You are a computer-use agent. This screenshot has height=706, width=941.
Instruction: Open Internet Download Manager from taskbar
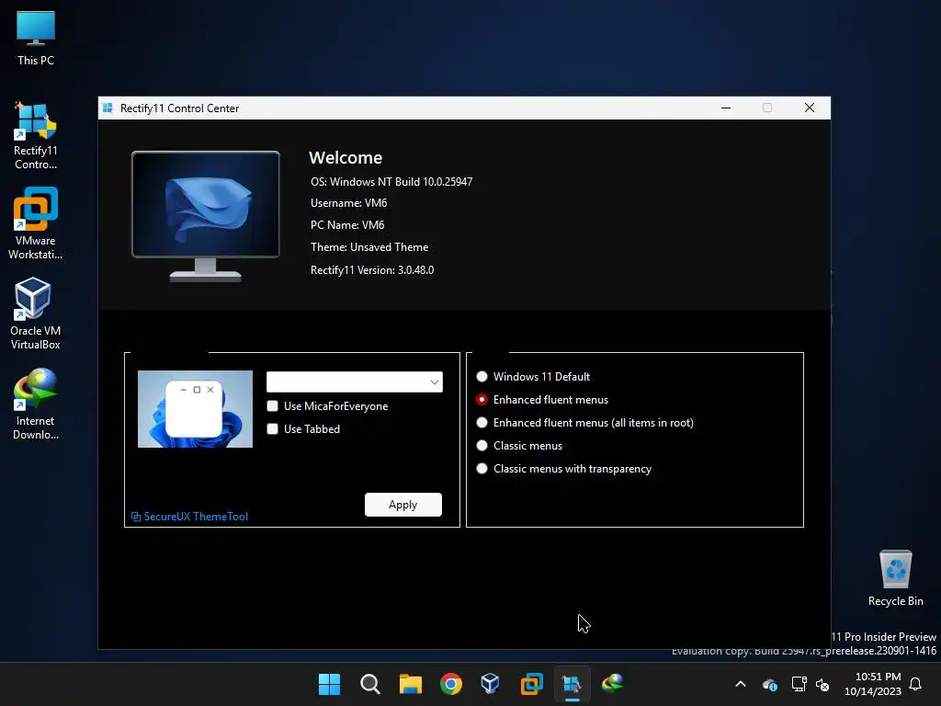coord(612,684)
